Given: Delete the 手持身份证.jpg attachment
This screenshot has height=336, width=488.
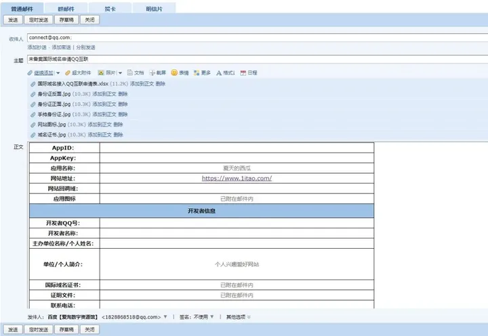Looking at the screenshot, I should [123, 114].
